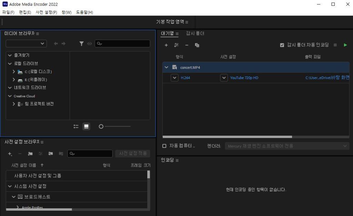This screenshot has height=216, width=353.
Task: Click the create new preset plus icon
Action: (x=10, y=154)
